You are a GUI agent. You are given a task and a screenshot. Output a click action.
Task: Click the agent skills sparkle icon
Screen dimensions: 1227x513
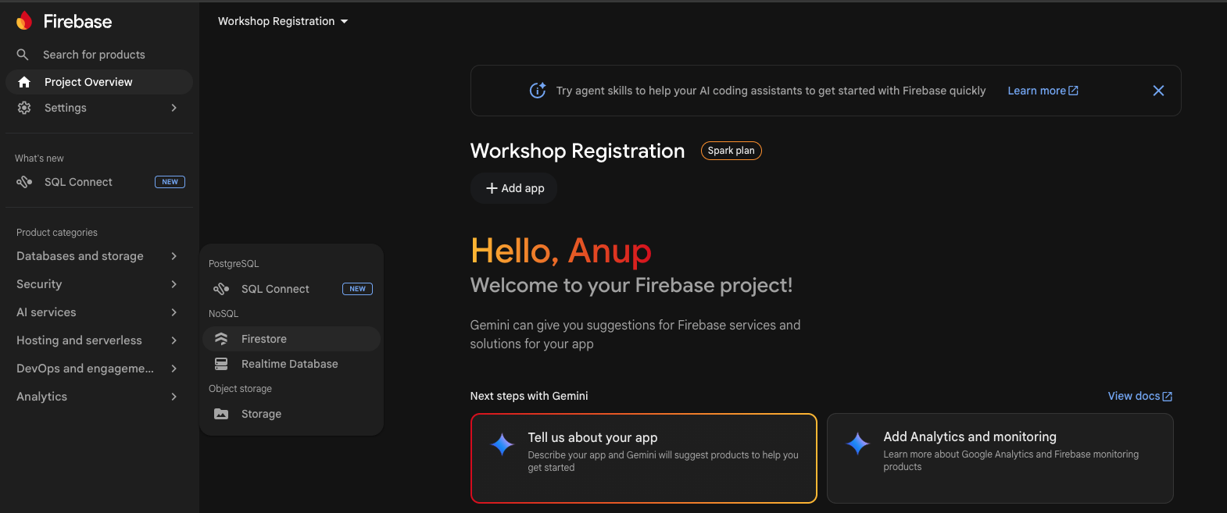coord(538,91)
